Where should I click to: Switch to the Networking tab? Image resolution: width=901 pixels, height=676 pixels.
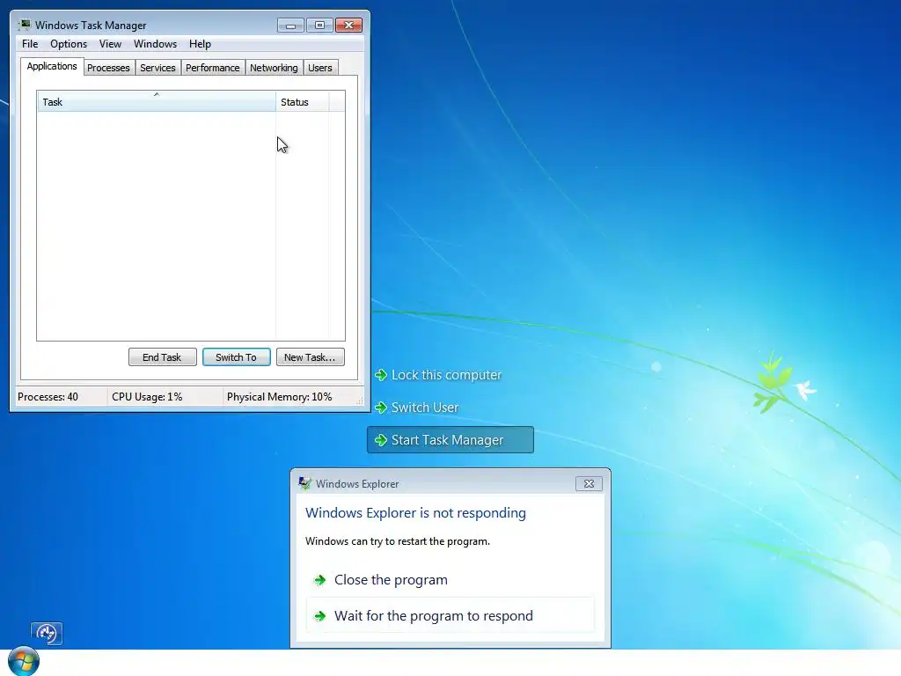pyautogui.click(x=275, y=68)
